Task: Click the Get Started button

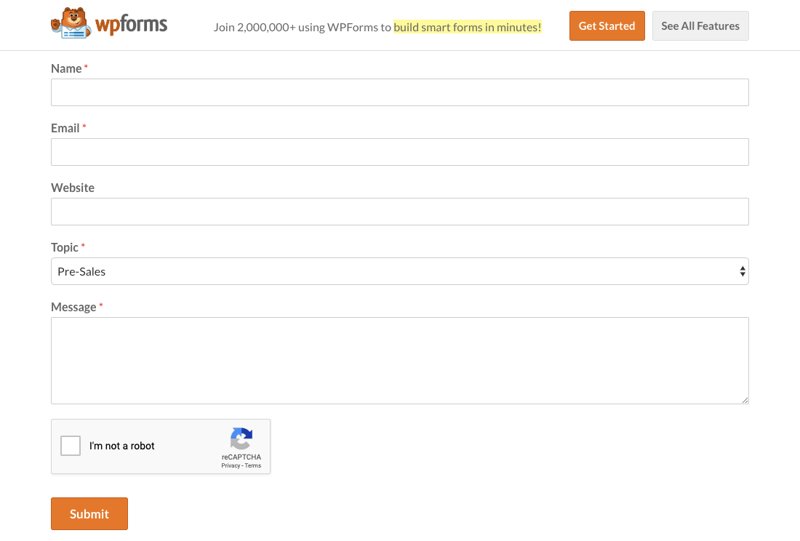Action: 607,25
